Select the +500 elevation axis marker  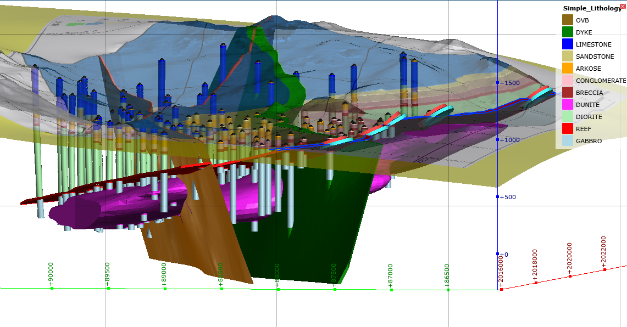click(x=509, y=197)
